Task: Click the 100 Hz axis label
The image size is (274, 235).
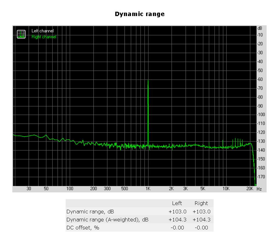Action: (x=70, y=189)
